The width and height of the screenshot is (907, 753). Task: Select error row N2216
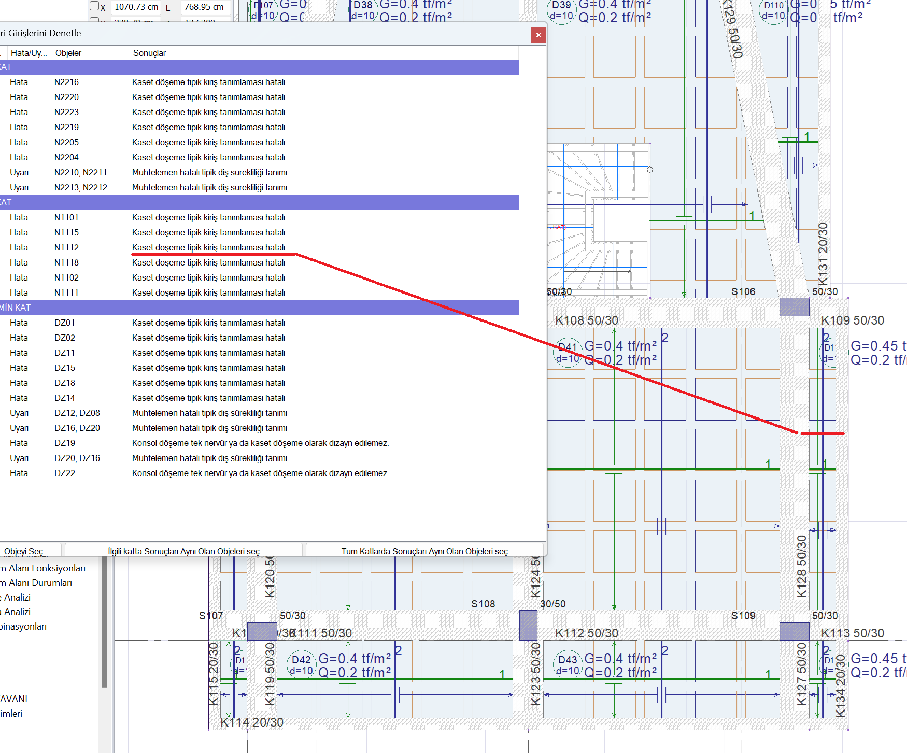pos(259,82)
